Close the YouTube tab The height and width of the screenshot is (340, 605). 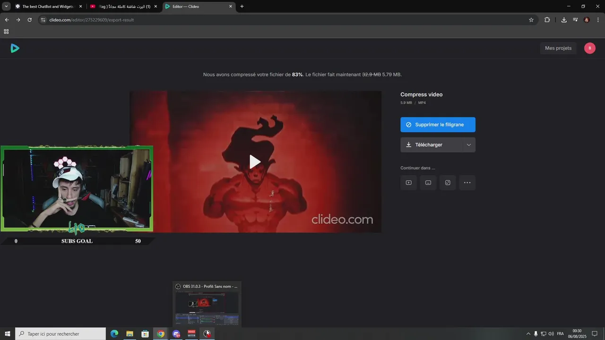coord(156,7)
